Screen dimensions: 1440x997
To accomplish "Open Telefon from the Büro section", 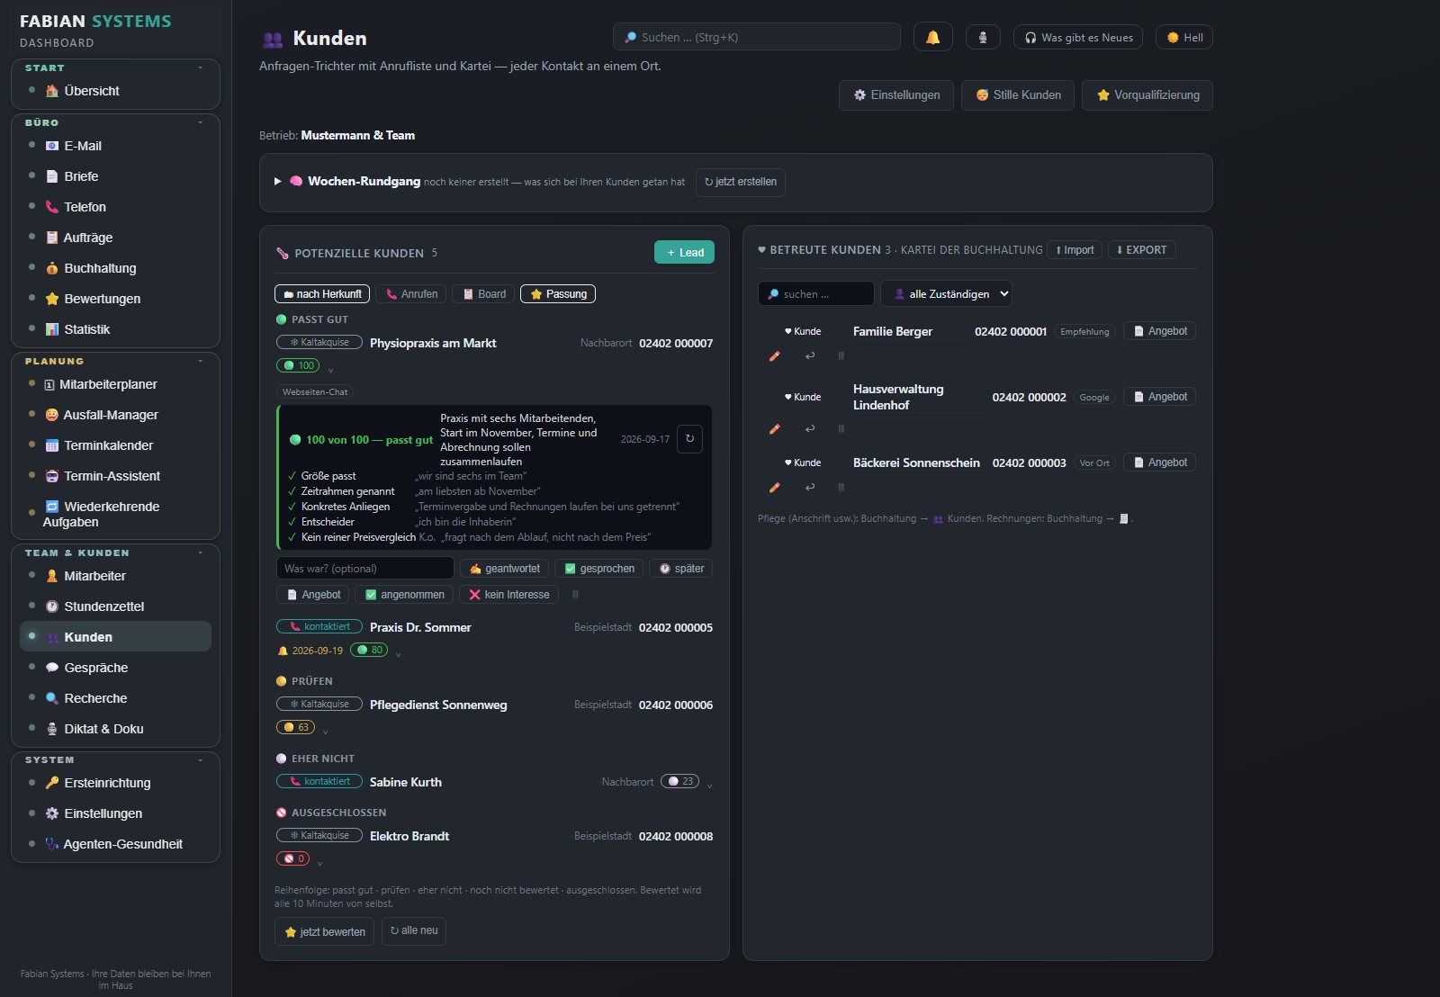I will [115, 207].
